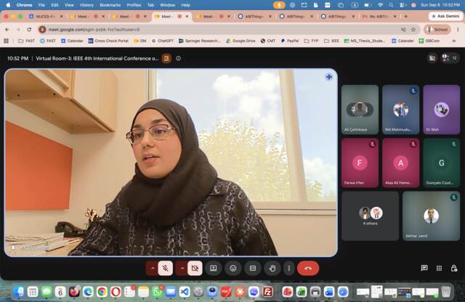Viewport: 465px width, 302px height.
Task: Click Ask Gemini button
Action: (x=445, y=16)
